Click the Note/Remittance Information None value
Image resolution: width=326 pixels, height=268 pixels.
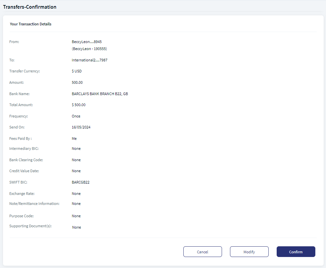(x=76, y=204)
